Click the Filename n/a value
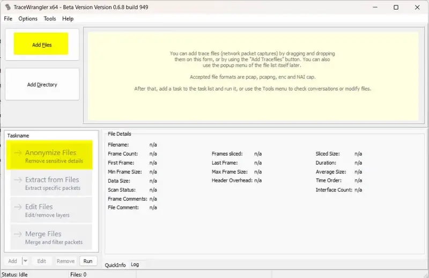 point(153,144)
